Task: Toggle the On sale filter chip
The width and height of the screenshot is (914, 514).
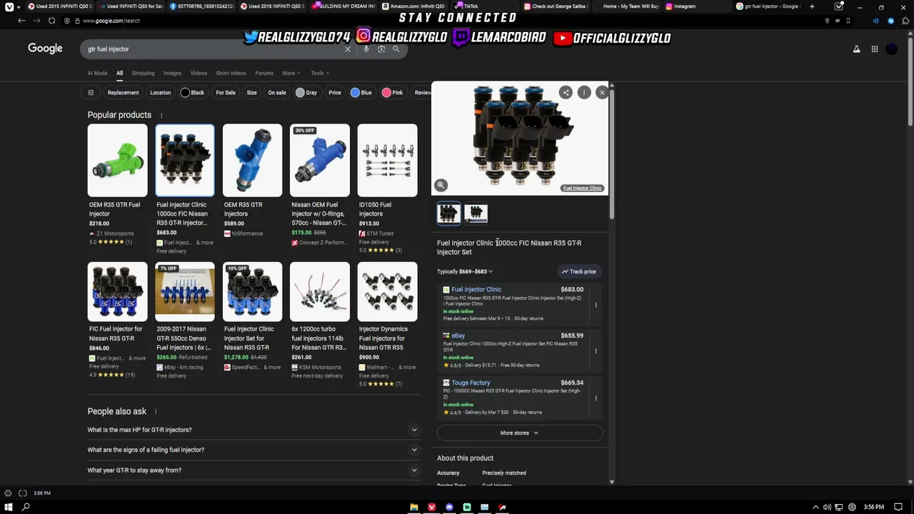Action: click(277, 92)
